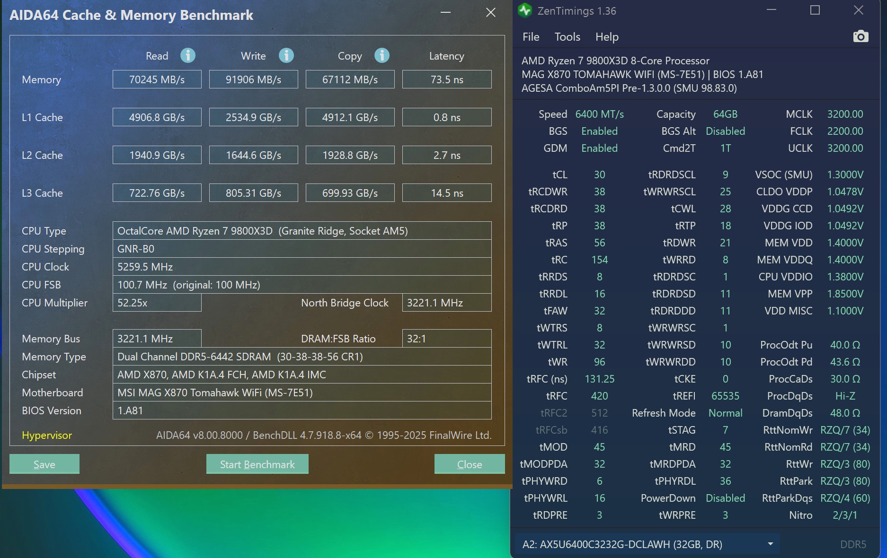887x558 pixels.
Task: Click the Write info icon in AIDA64
Action: pyautogui.click(x=286, y=56)
